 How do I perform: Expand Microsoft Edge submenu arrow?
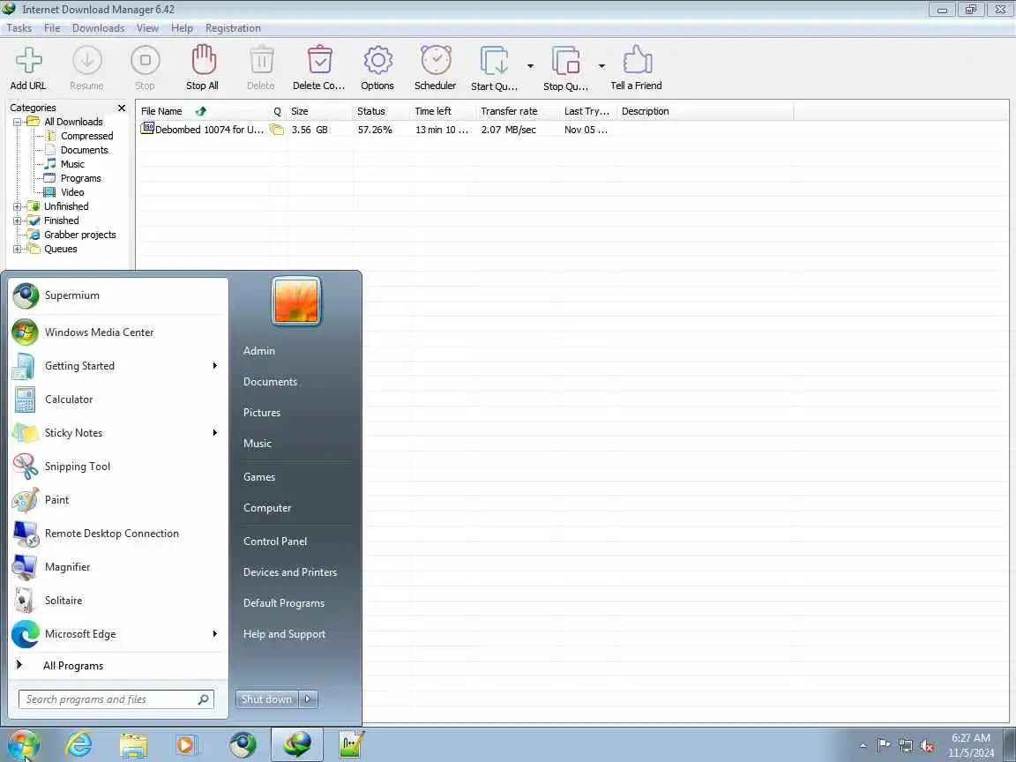pyautogui.click(x=215, y=634)
